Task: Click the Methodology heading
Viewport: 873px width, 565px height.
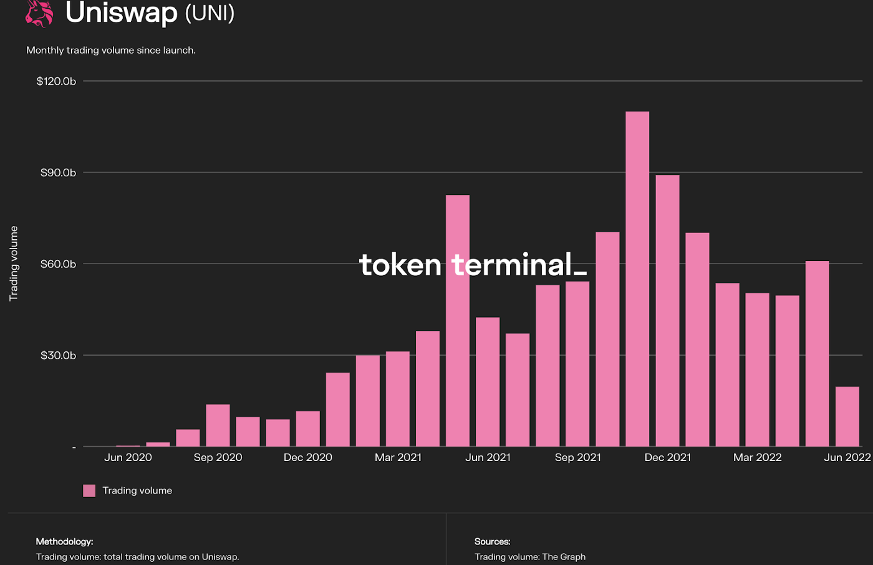Action: tap(64, 542)
